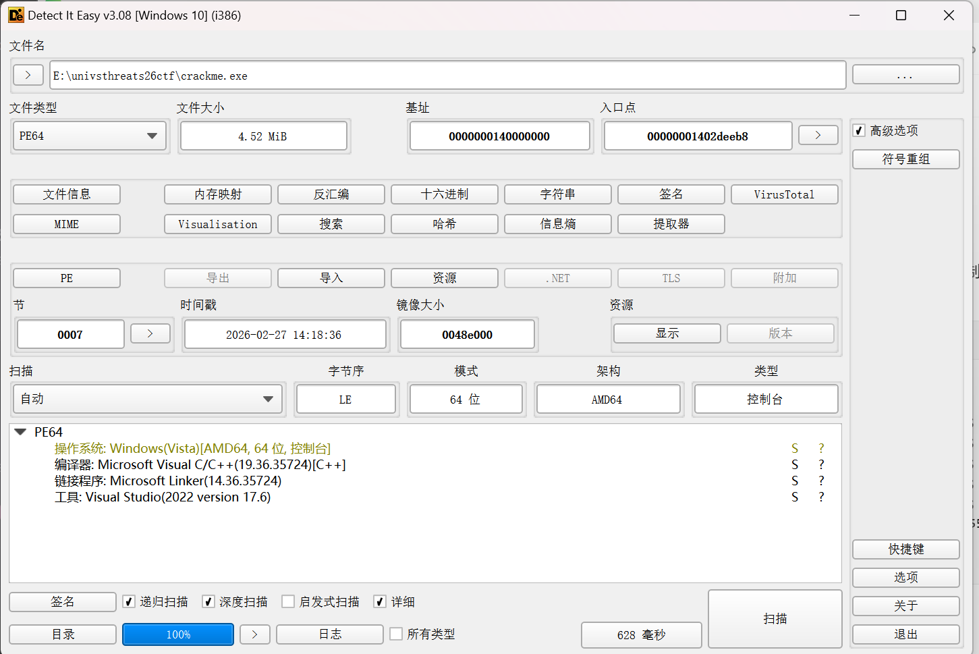
Task: Click the 签名 button in the top row
Action: tap(671, 194)
